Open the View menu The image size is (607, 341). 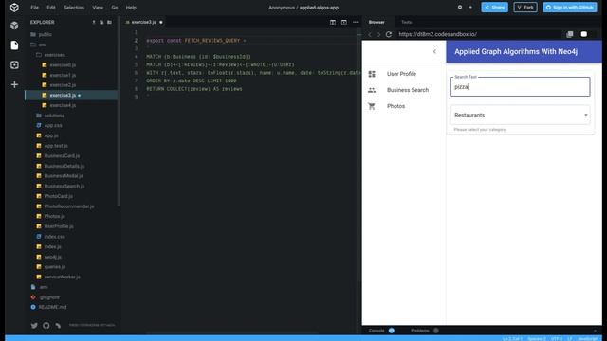98,8
